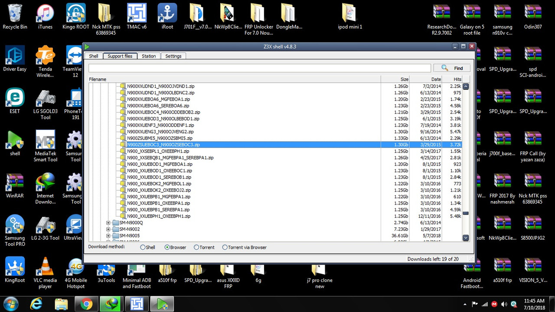This screenshot has height=312, width=555.
Task: Show hidden system tray icons
Action: point(465,304)
